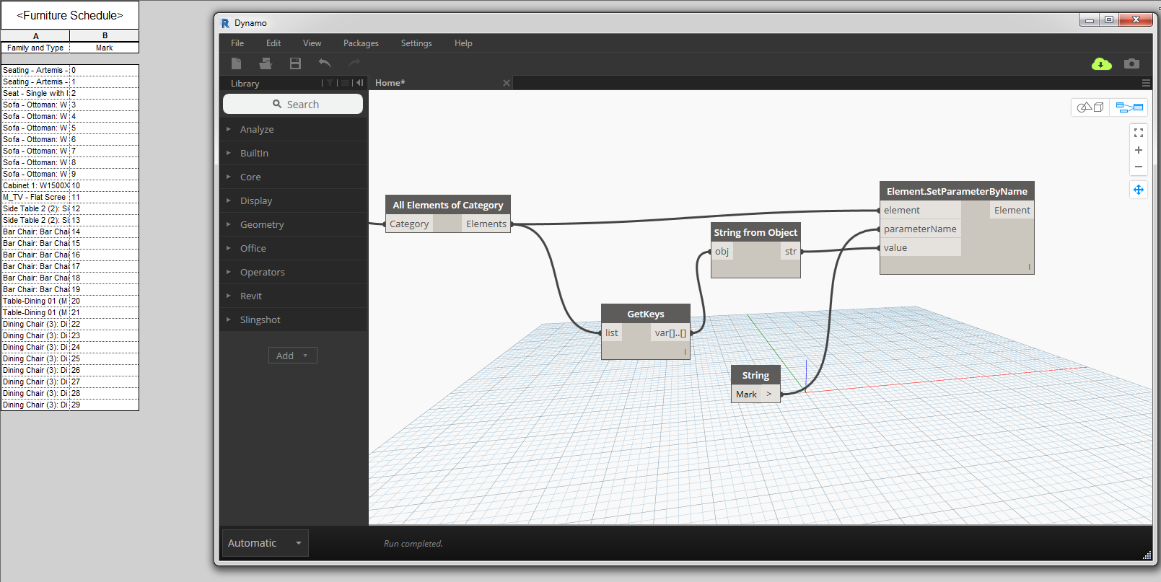The width and height of the screenshot is (1161, 582).
Task: Click the Element output port
Action: pos(1012,210)
